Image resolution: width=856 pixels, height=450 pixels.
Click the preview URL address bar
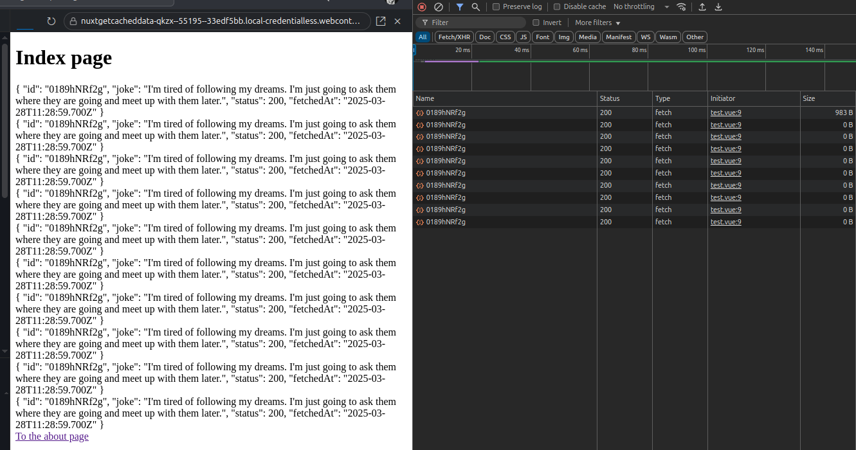point(217,21)
